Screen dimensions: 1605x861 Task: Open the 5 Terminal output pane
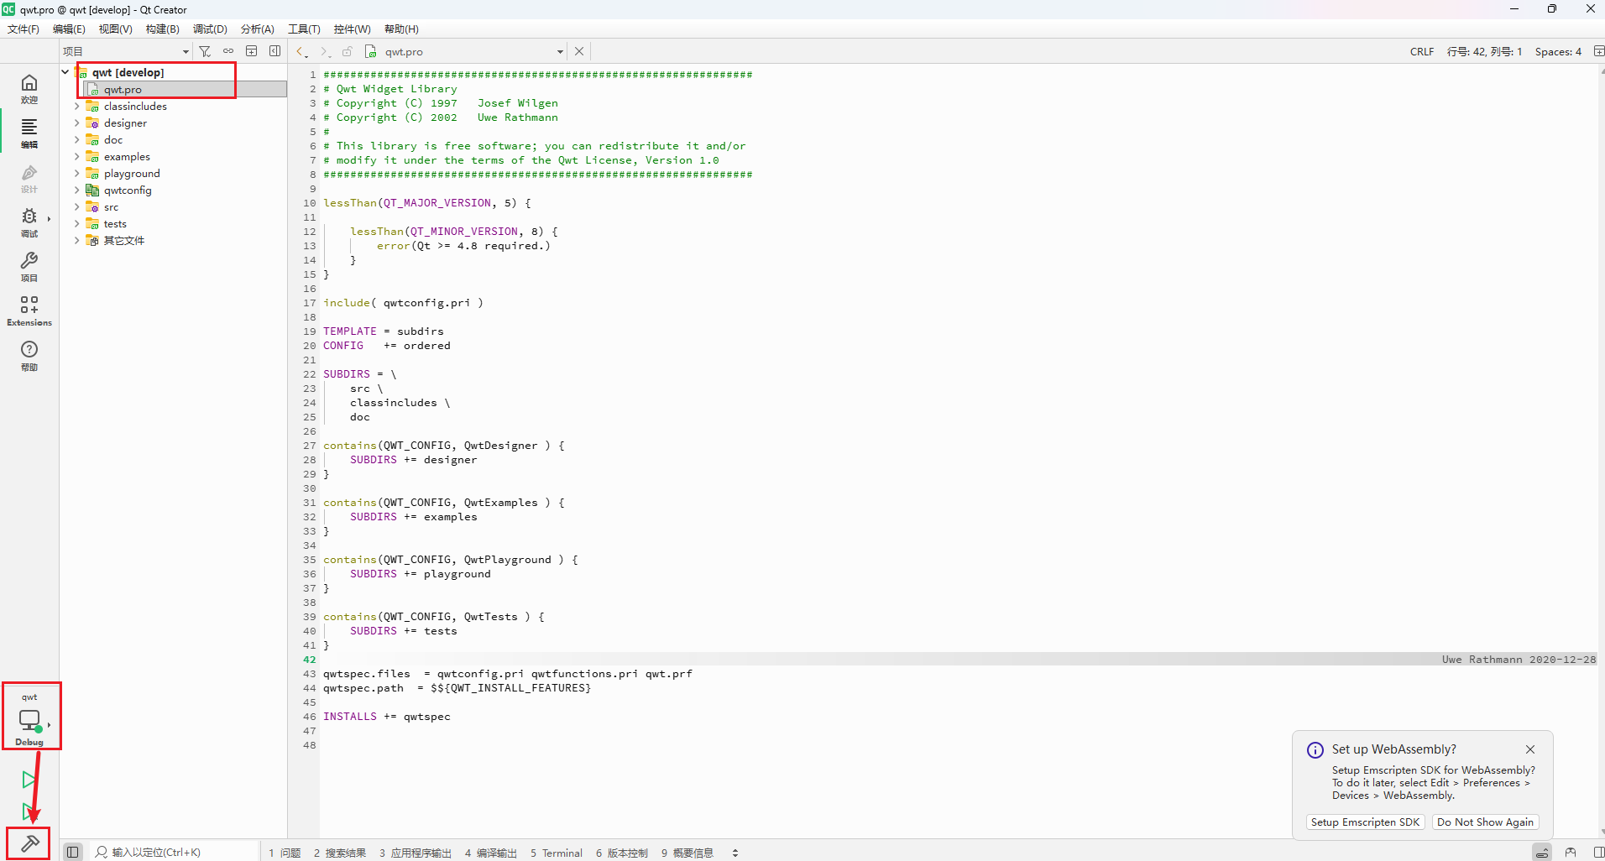pos(557,853)
